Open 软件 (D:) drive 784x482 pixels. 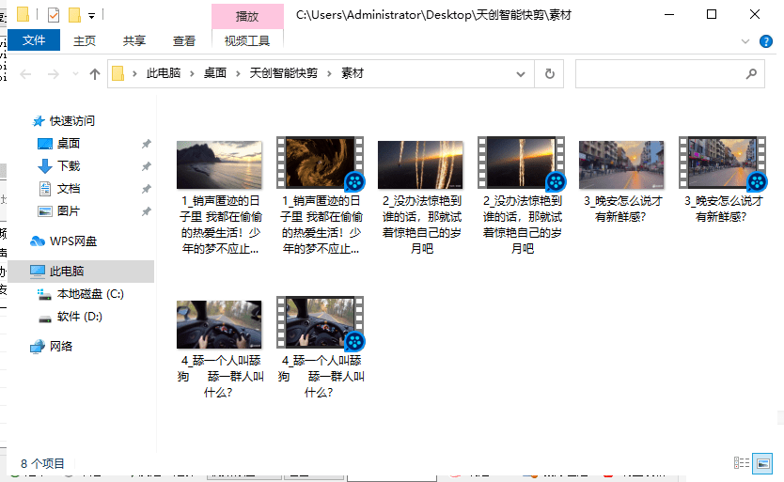point(79,317)
